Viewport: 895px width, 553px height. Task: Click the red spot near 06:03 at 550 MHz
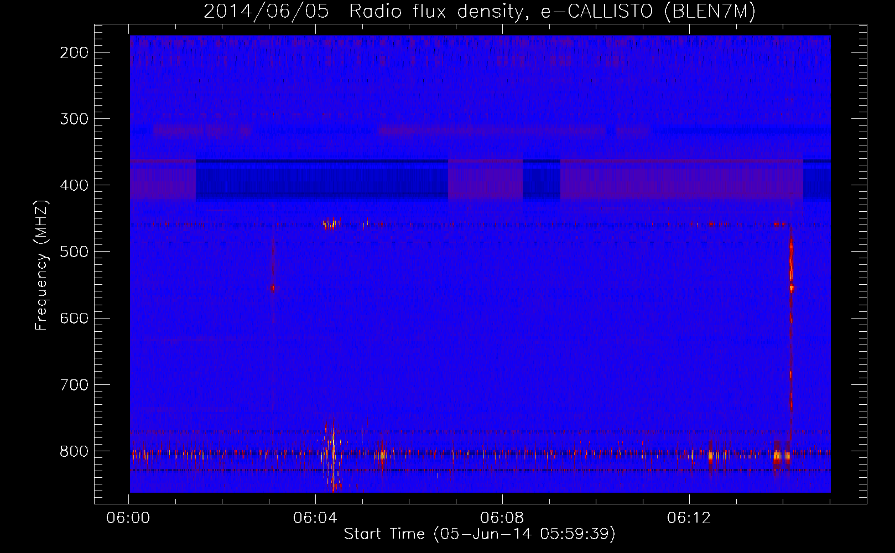[272, 288]
